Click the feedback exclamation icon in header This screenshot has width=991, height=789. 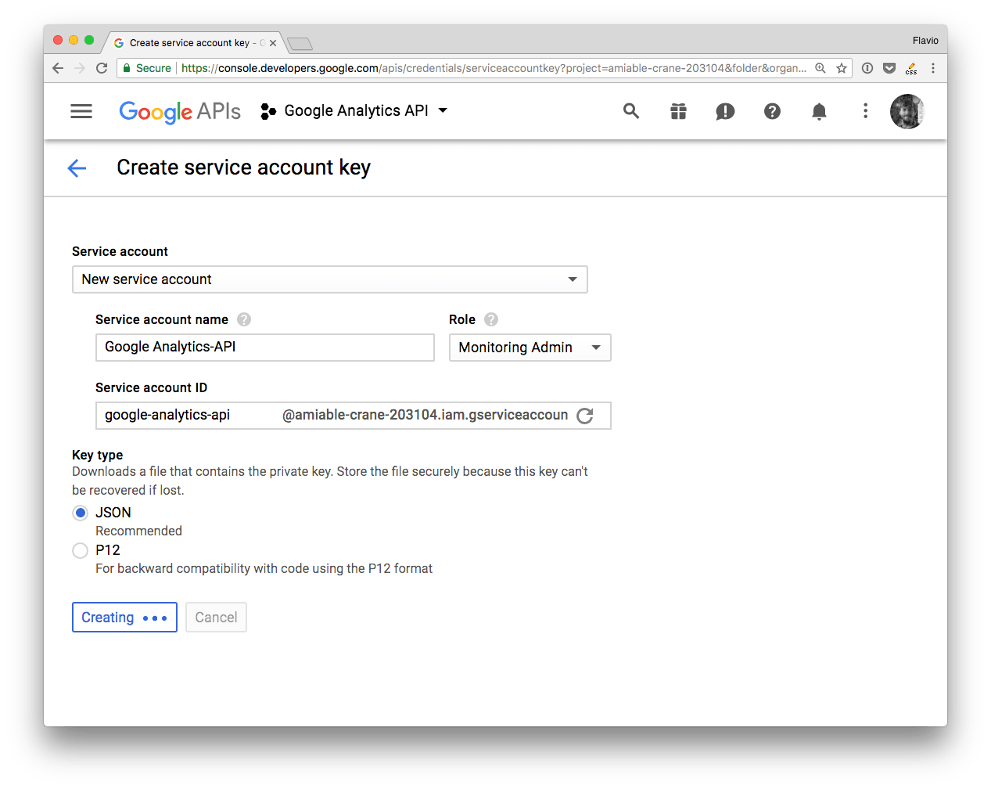(x=725, y=111)
